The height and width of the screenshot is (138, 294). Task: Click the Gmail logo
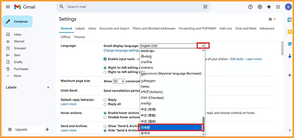pyautogui.click(x=25, y=7)
